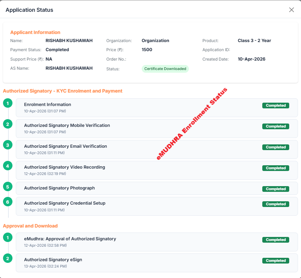Click the Certificate Downloaded status badge
Screen dimensions: 301x278
(165, 69)
